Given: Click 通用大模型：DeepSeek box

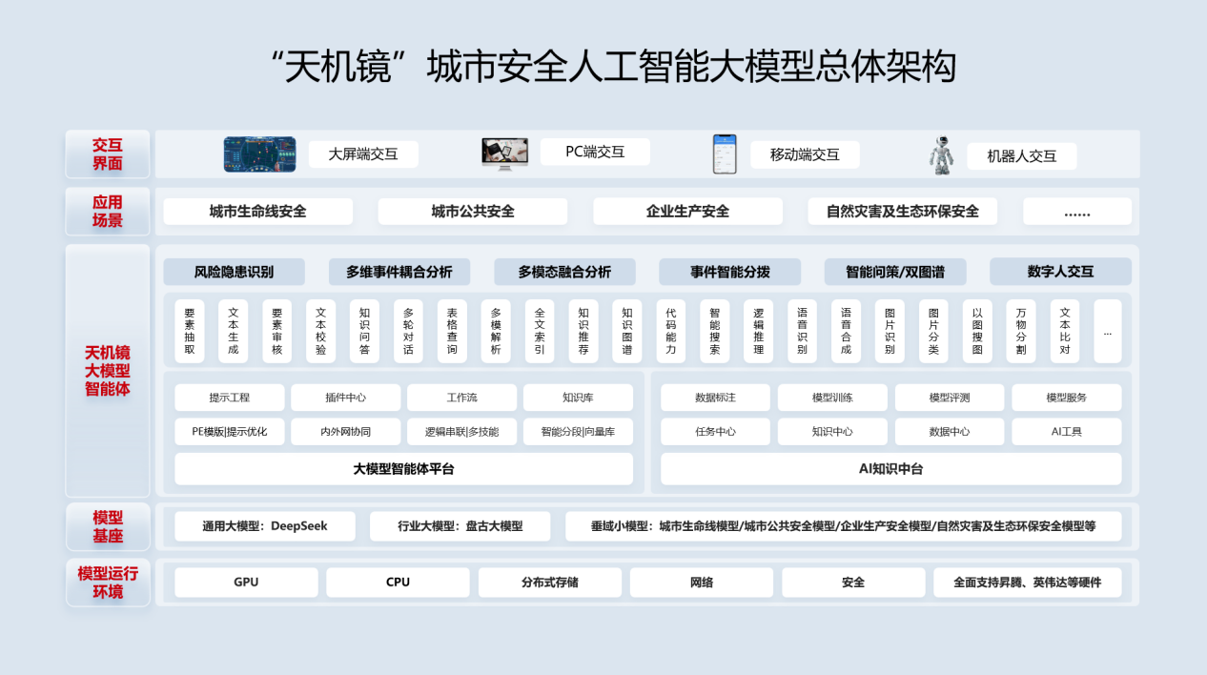Looking at the screenshot, I should coord(265,526).
